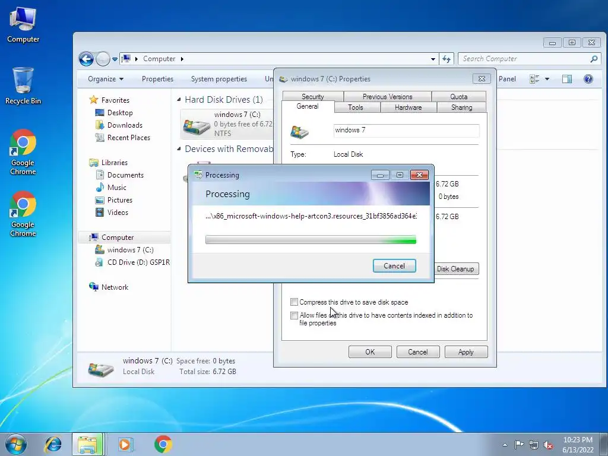Open recent pages dropdown arrow
This screenshot has height=456, width=608.
click(x=115, y=59)
